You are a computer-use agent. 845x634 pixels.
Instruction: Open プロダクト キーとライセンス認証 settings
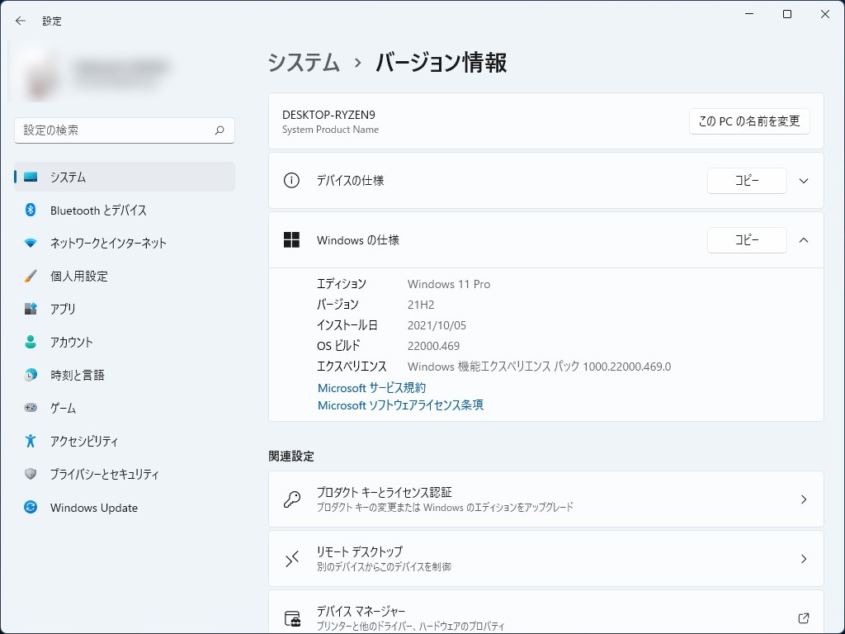click(545, 499)
